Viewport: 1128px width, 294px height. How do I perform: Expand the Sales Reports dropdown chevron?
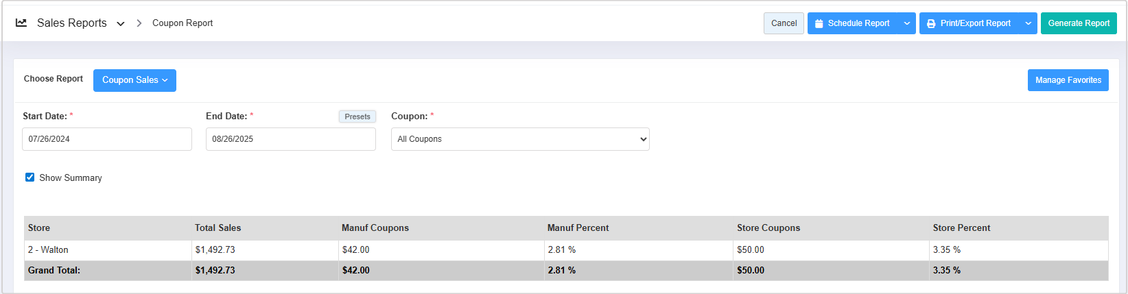pyautogui.click(x=121, y=24)
